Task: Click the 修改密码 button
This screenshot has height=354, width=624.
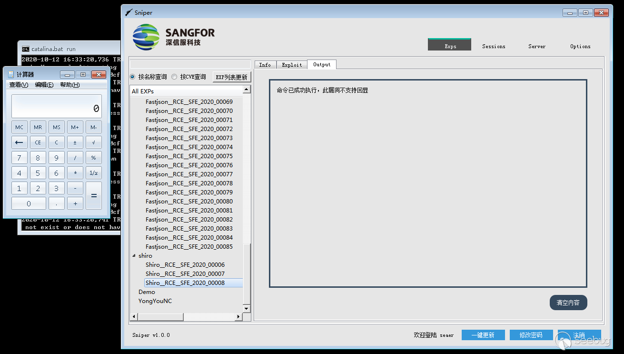Action: [x=531, y=335]
